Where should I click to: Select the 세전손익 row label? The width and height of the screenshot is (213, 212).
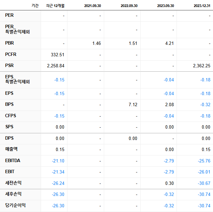click(13, 183)
